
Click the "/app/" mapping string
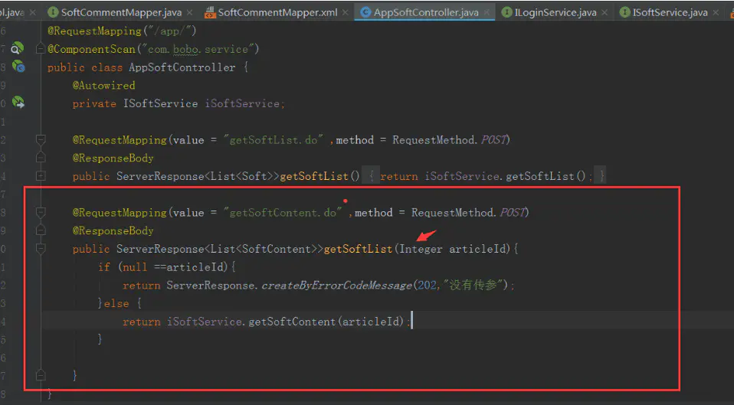pos(169,31)
